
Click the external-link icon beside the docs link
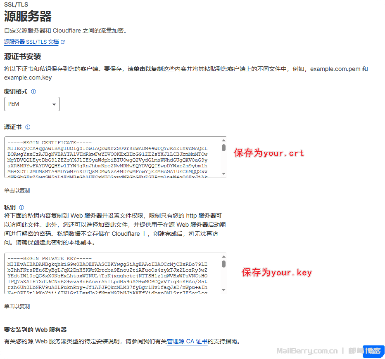click(x=63, y=42)
